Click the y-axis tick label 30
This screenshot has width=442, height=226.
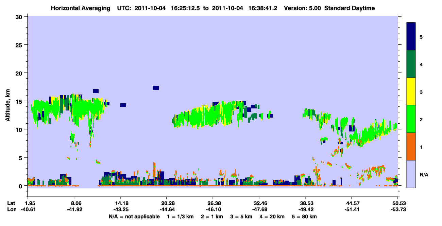click(19, 17)
